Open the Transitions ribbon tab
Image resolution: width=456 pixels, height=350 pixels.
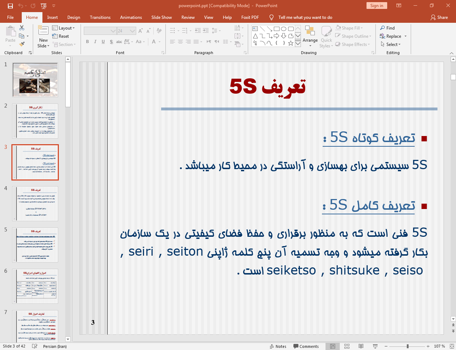pyautogui.click(x=100, y=17)
